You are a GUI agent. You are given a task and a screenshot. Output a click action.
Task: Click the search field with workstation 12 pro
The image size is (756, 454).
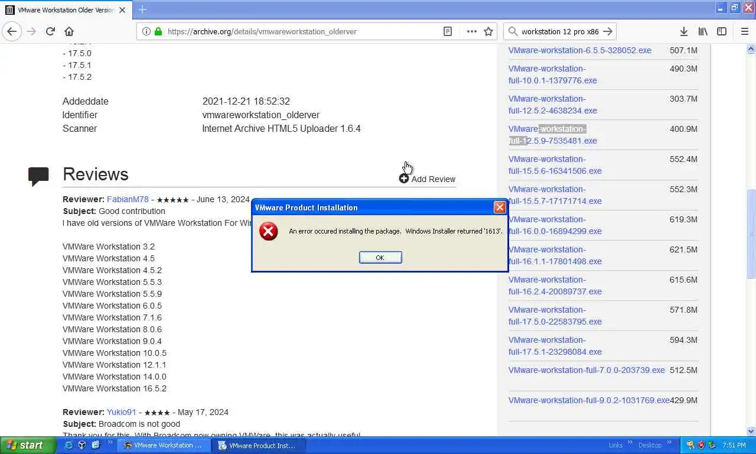(559, 31)
